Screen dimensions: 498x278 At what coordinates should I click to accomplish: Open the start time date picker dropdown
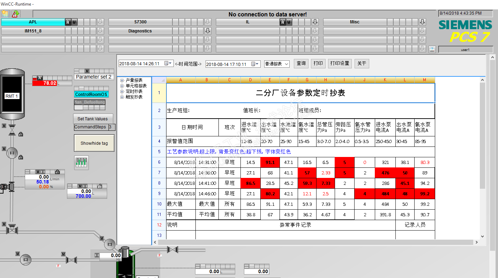click(169, 63)
